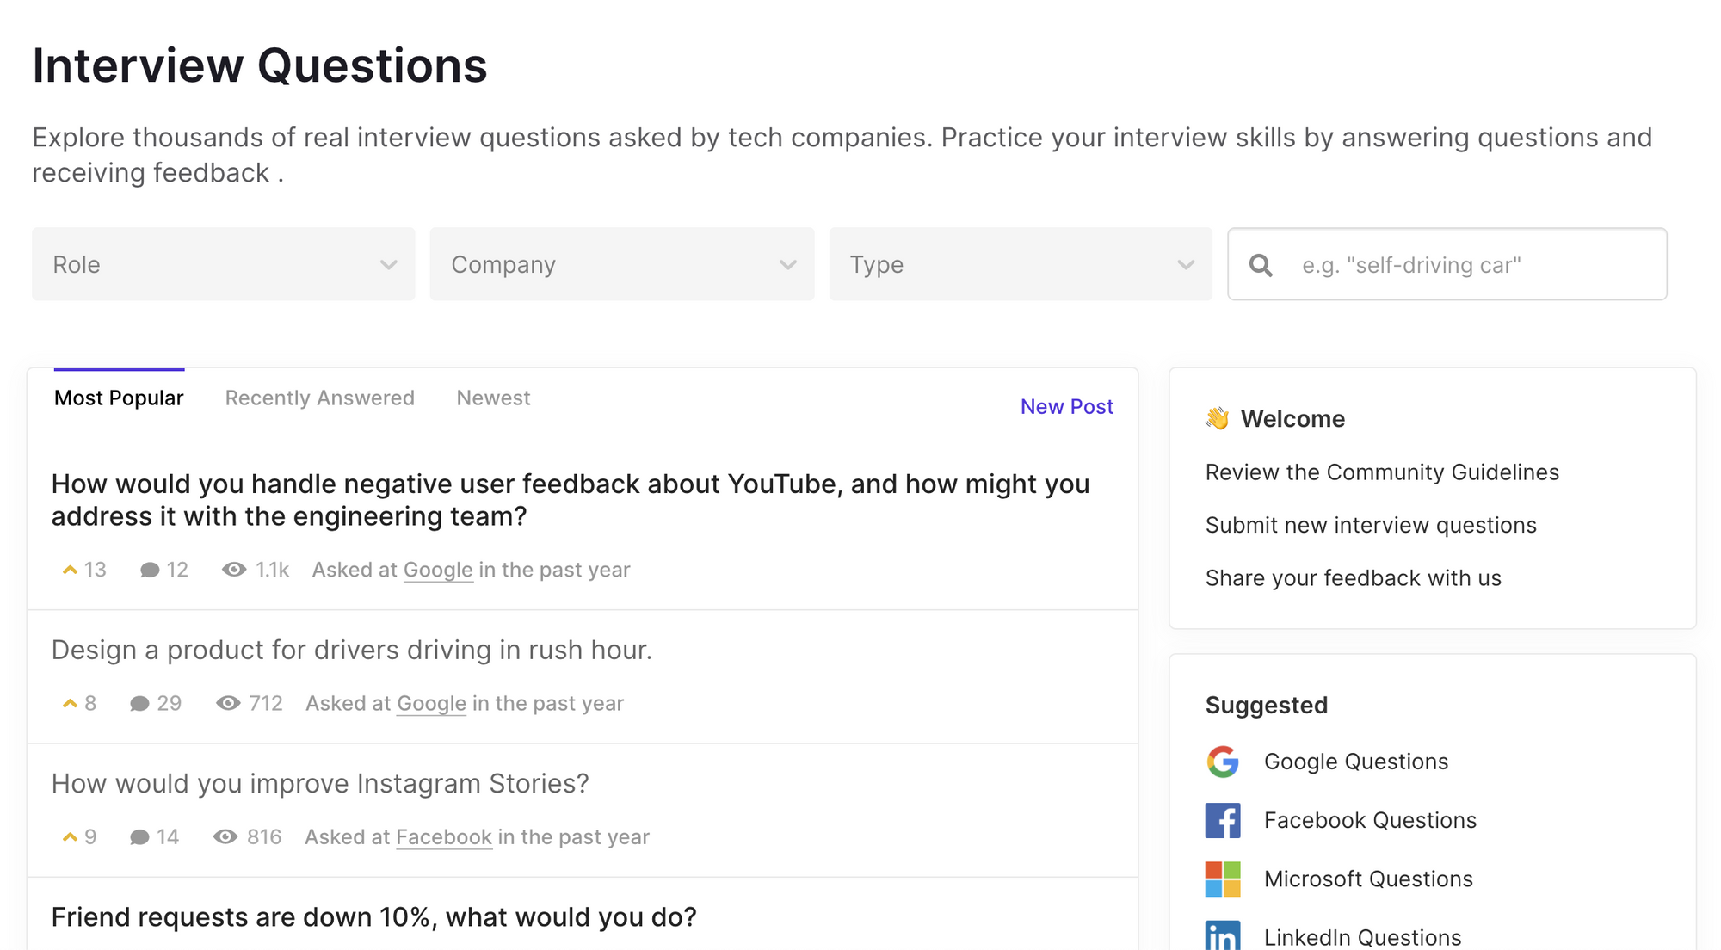1721x950 pixels.
Task: Click the New Post link
Action: (1067, 406)
